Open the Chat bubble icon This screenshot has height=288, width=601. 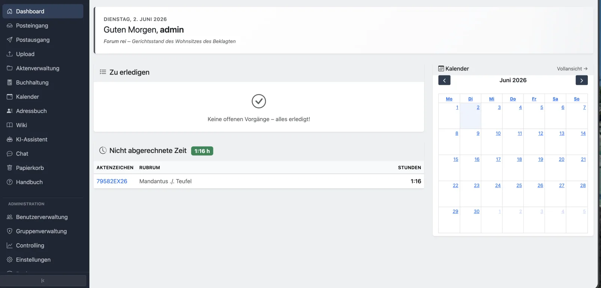(10, 154)
